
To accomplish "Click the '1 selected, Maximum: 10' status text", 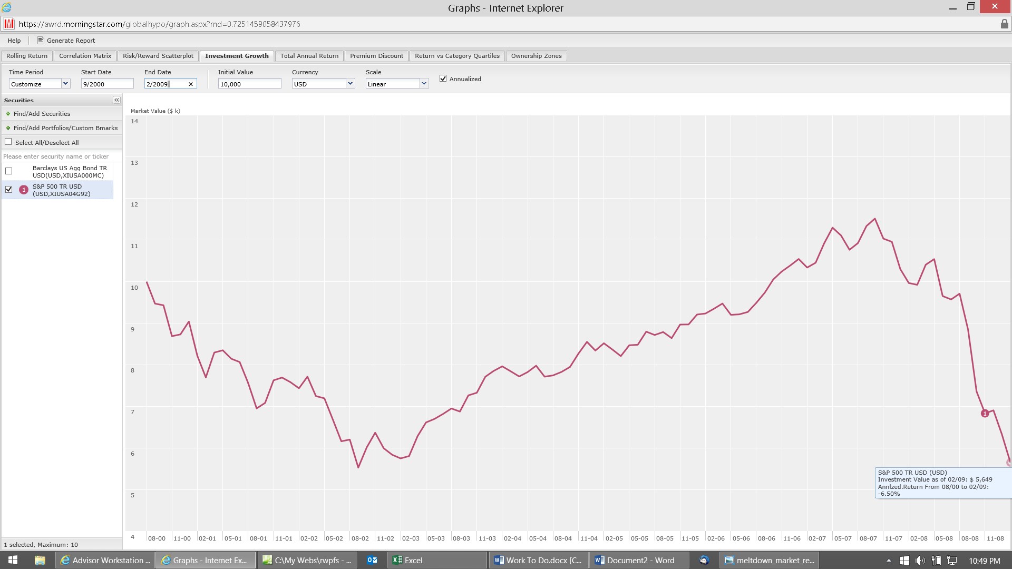I will pos(41,545).
